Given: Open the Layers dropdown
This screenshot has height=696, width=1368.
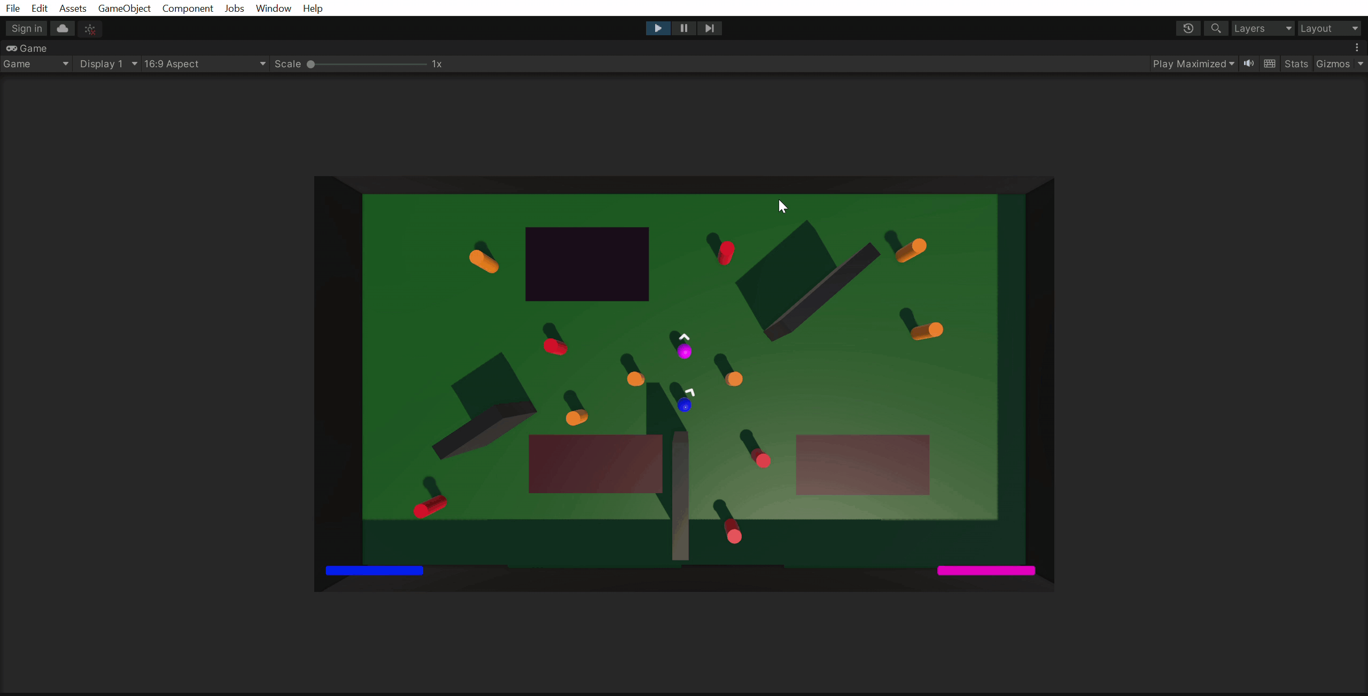Looking at the screenshot, I should click(x=1263, y=28).
